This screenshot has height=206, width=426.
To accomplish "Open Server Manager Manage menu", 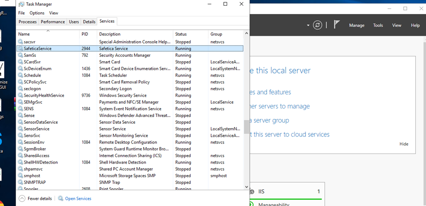I will point(357,25).
